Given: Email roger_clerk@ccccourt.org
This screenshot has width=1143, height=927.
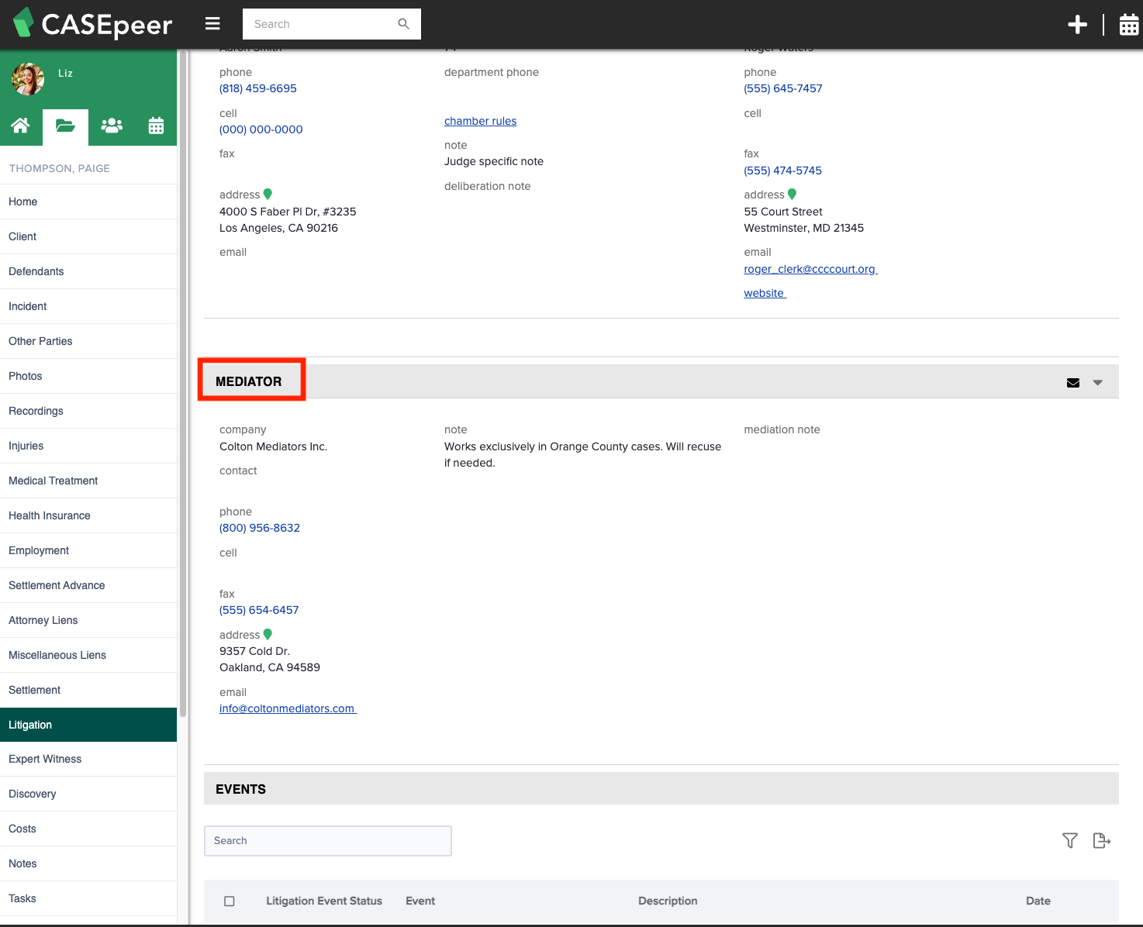Looking at the screenshot, I should click(x=810, y=269).
